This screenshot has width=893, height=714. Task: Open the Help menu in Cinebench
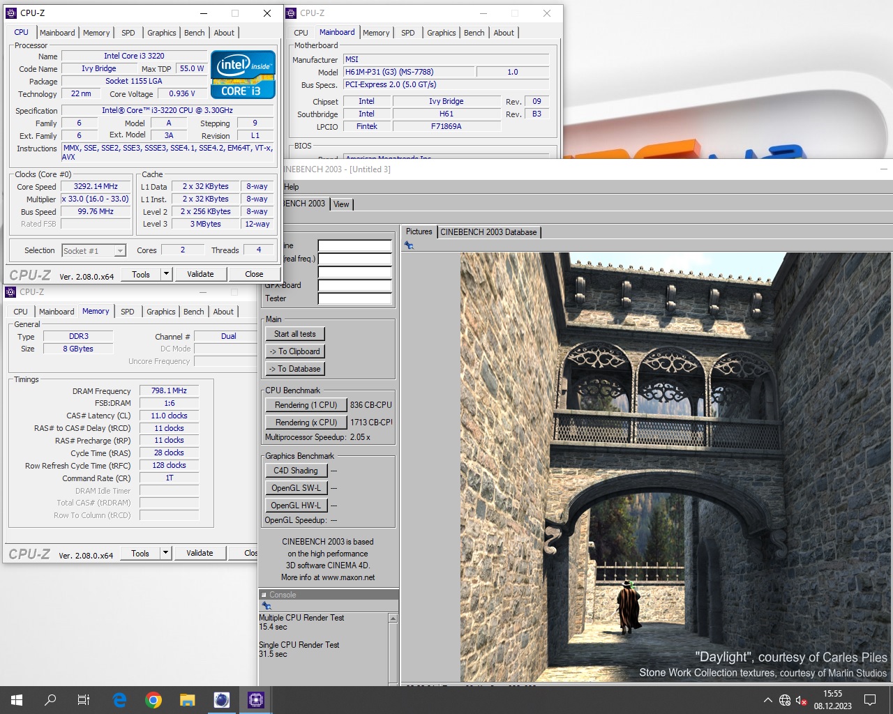tap(292, 187)
